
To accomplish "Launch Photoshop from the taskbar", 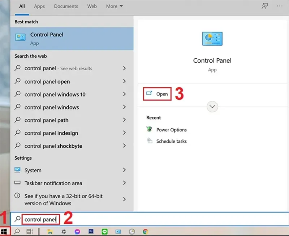I will pyautogui.click(x=91, y=232).
